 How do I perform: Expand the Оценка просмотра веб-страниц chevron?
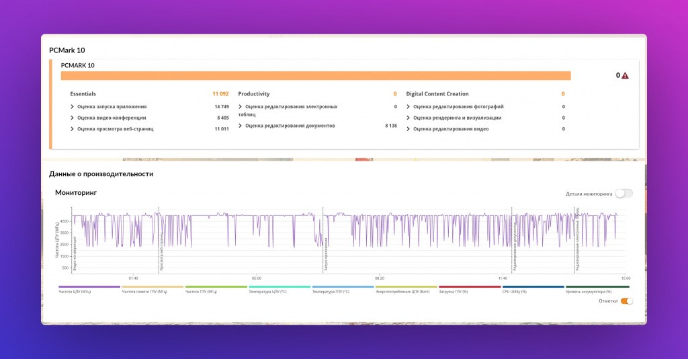point(73,128)
